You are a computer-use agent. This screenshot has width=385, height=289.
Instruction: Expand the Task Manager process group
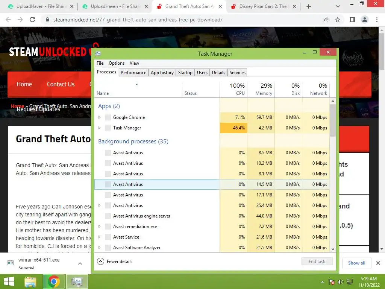click(x=99, y=128)
